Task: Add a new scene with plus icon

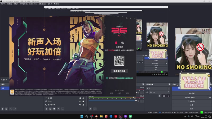Action: click(x=2, y=109)
